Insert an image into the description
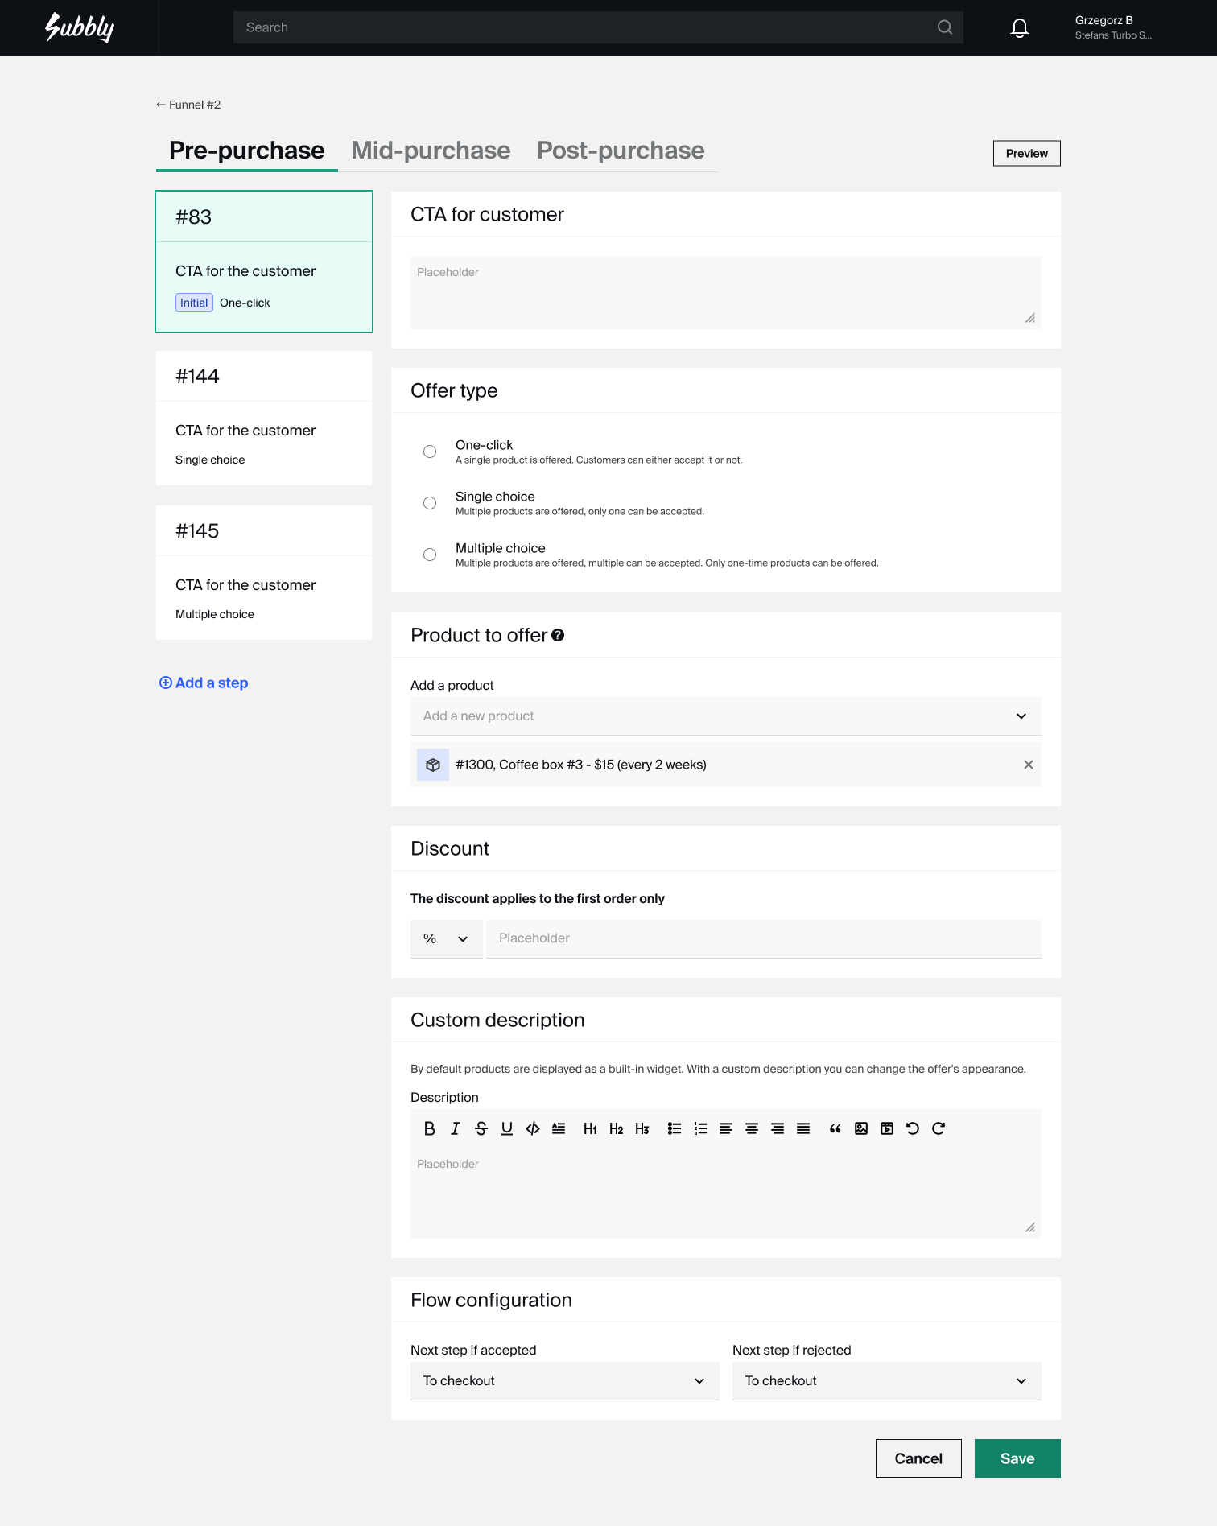 [861, 1128]
